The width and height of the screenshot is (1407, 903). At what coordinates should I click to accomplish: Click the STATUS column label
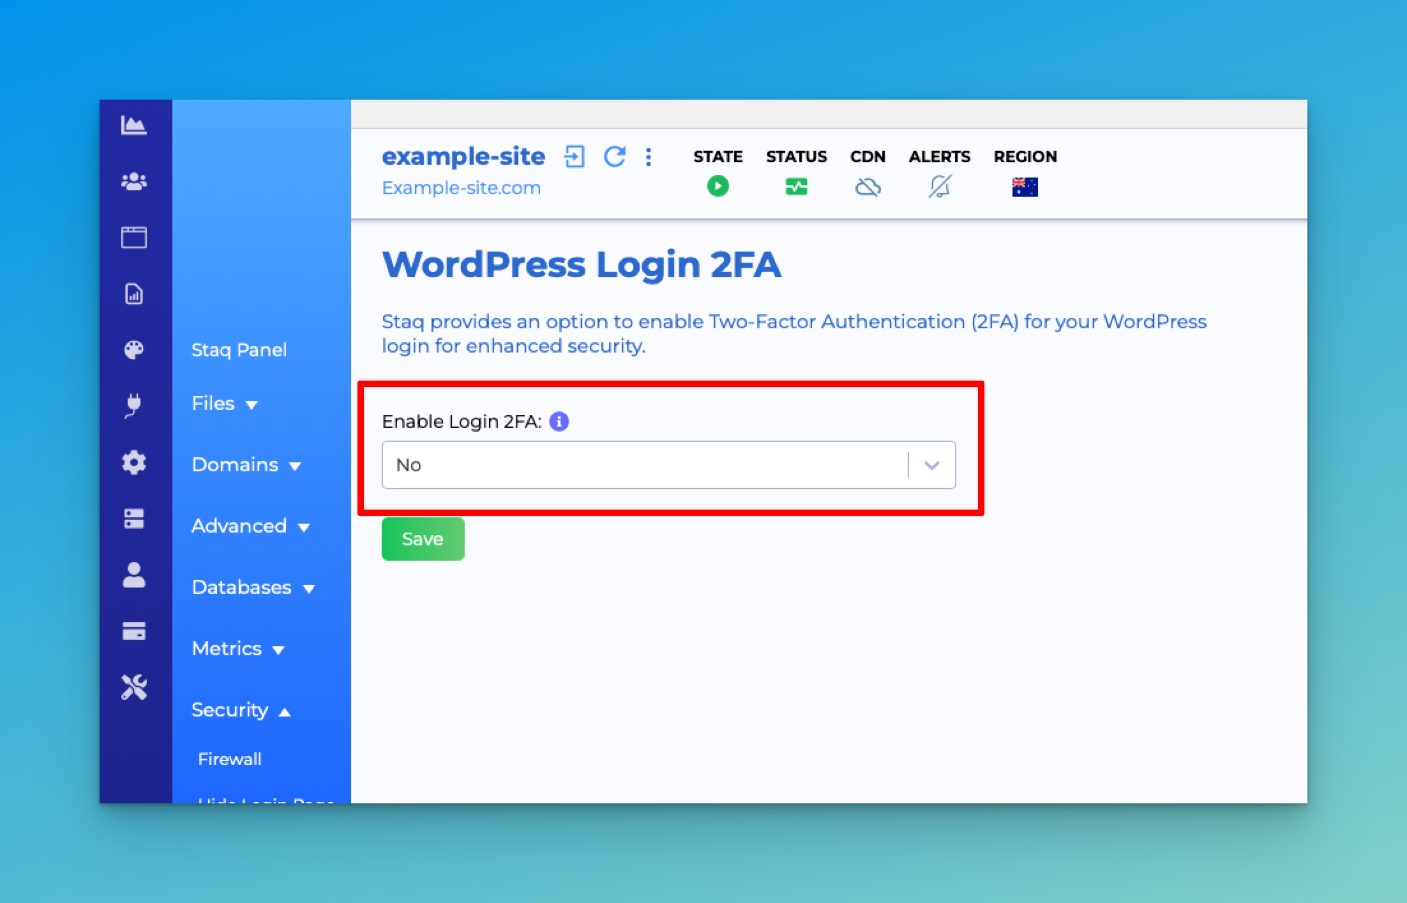pyautogui.click(x=797, y=156)
